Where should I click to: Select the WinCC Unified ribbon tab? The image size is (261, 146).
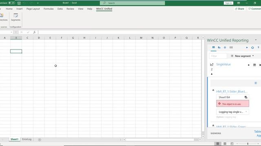click(x=104, y=9)
